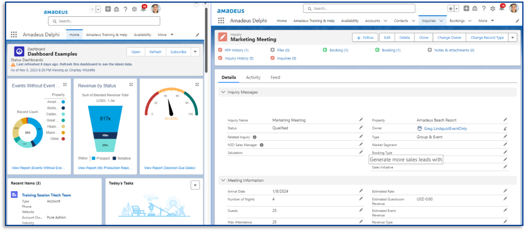
Task: Open View Report (Events Without Eve... link
Action: click(x=38, y=168)
